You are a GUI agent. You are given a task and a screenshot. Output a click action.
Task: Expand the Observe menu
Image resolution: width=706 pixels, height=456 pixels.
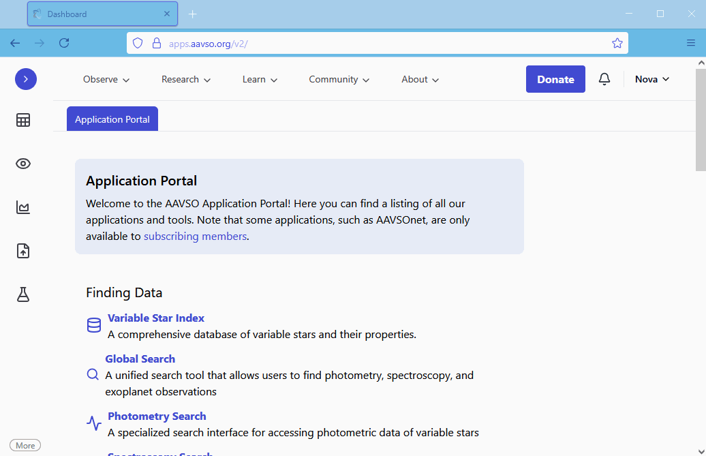click(106, 80)
